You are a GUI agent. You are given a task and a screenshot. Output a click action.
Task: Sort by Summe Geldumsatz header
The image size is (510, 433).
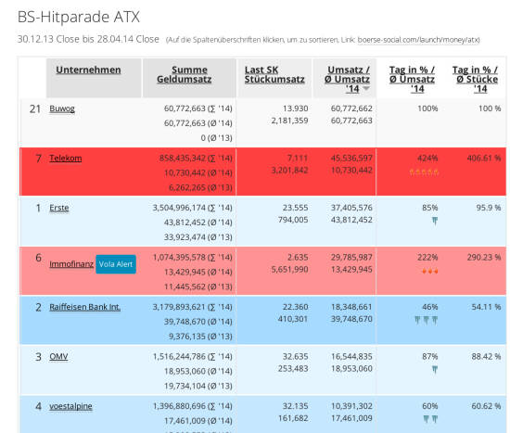pos(185,74)
